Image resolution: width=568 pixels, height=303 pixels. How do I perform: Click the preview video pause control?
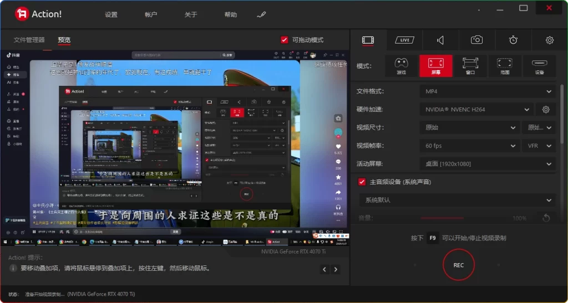tap(34, 232)
